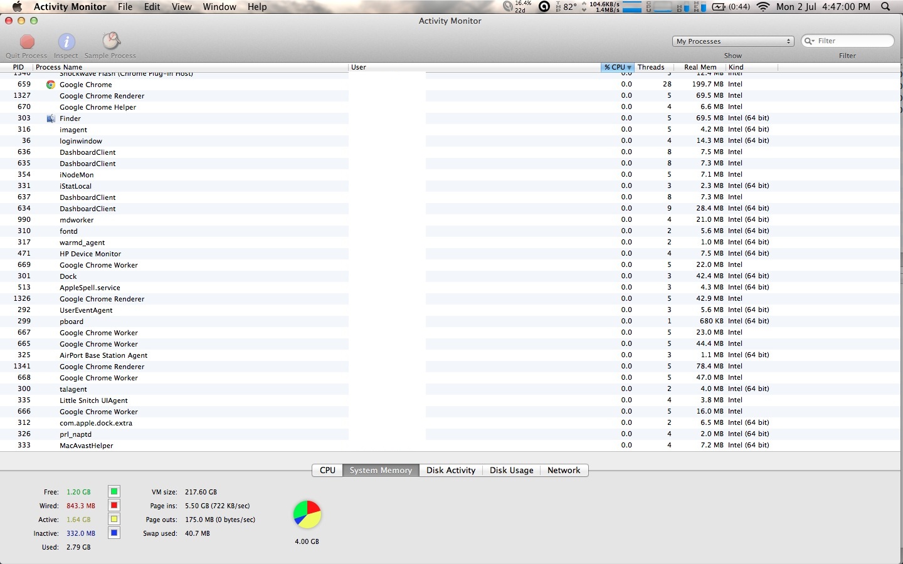Sort by Kind column header
Image resolution: width=903 pixels, height=564 pixels.
(x=752, y=67)
